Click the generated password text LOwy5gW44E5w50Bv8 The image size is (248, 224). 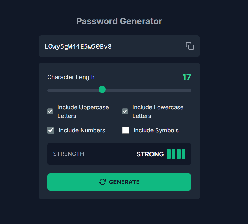click(x=78, y=46)
